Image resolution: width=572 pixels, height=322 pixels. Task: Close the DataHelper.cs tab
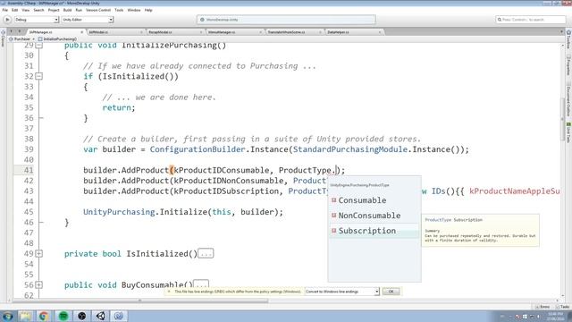[380, 32]
